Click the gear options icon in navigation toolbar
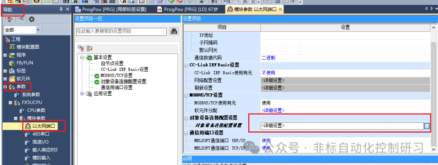 pyautogui.click(x=32, y=19)
